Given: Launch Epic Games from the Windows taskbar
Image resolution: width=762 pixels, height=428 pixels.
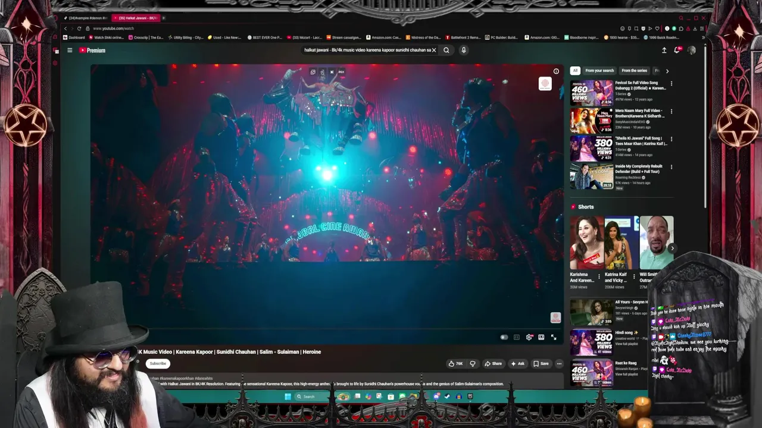Looking at the screenshot, I should pos(470,396).
